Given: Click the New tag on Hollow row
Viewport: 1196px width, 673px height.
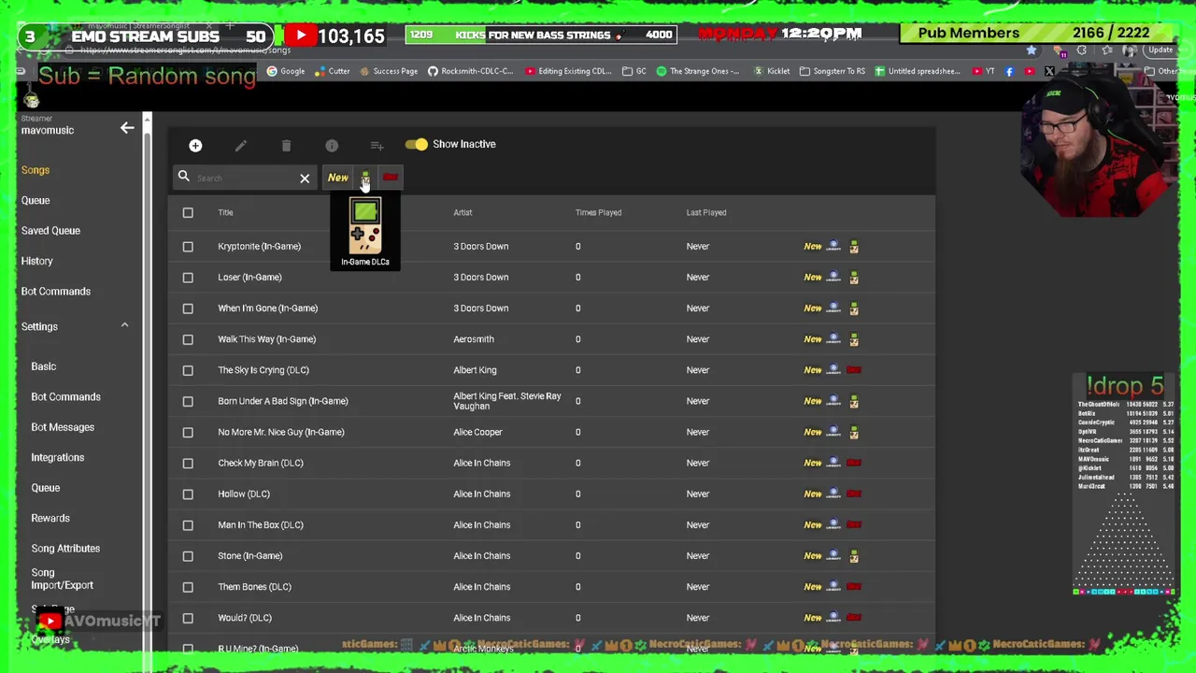Looking at the screenshot, I should 813,494.
